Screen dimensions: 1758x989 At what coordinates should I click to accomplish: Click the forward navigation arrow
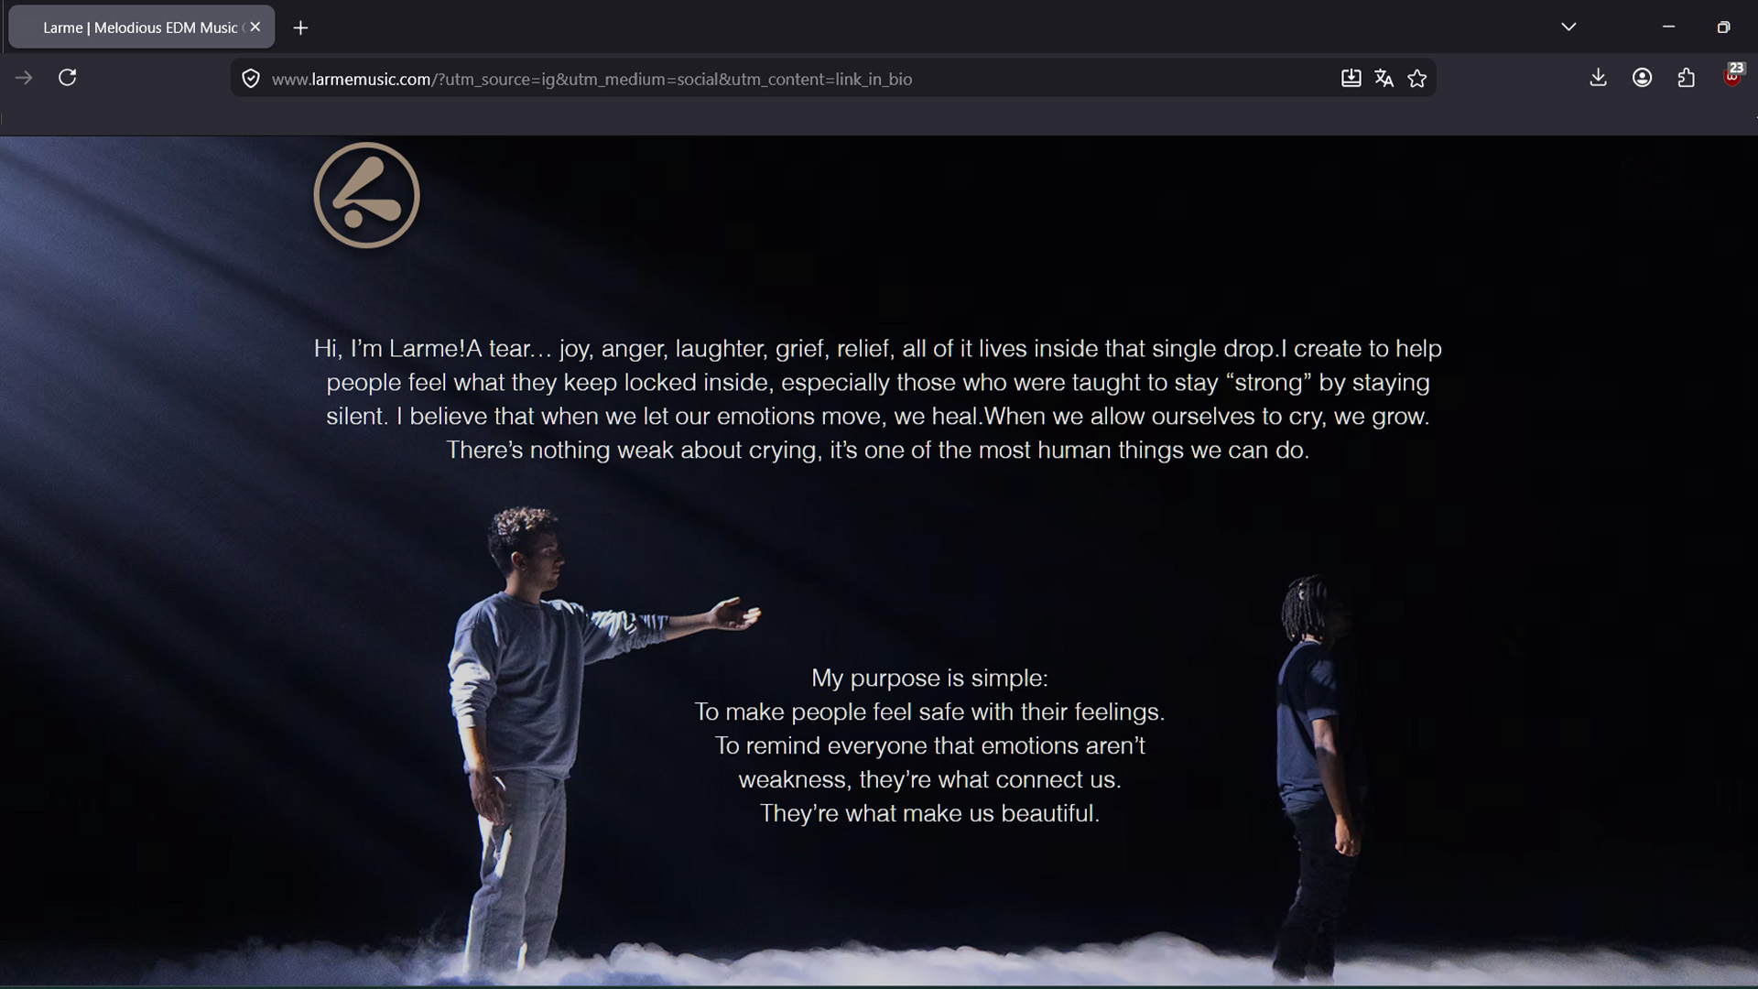coord(24,78)
